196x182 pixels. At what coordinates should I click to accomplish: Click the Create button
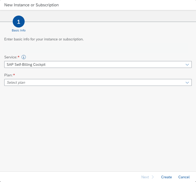click(166, 177)
